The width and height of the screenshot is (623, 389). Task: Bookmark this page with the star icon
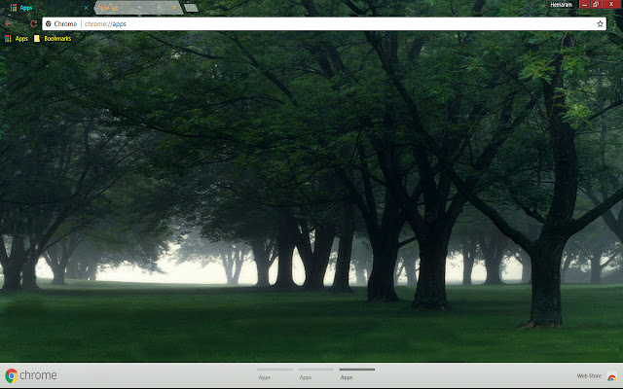coord(600,23)
